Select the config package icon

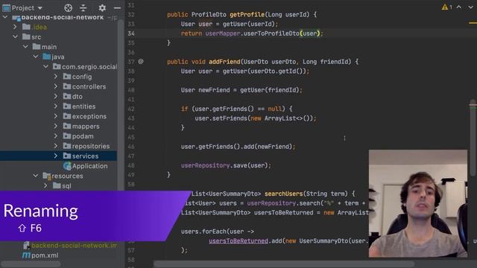[67, 77]
